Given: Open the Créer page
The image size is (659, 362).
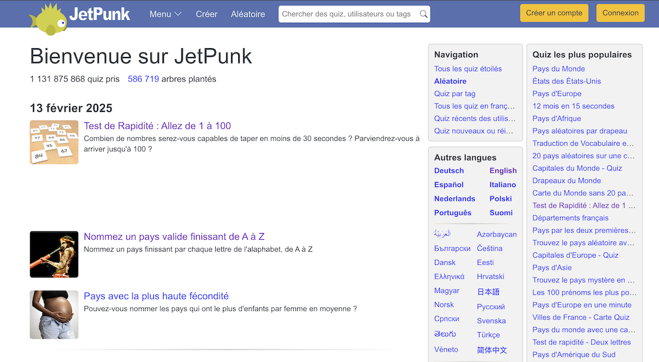Looking at the screenshot, I should click(206, 14).
